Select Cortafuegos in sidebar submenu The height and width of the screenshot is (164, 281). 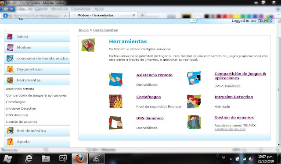[x=16, y=102]
